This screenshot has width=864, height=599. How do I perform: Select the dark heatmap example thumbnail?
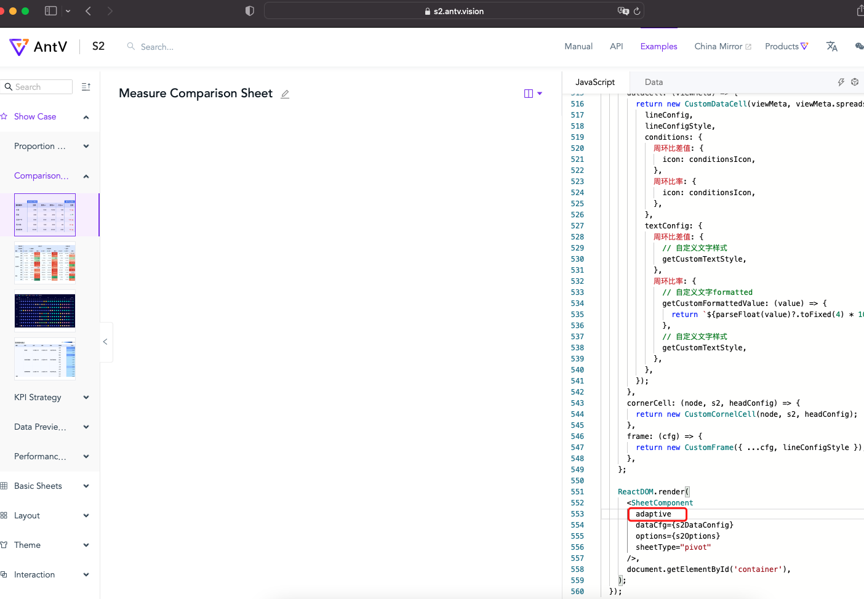coord(45,311)
